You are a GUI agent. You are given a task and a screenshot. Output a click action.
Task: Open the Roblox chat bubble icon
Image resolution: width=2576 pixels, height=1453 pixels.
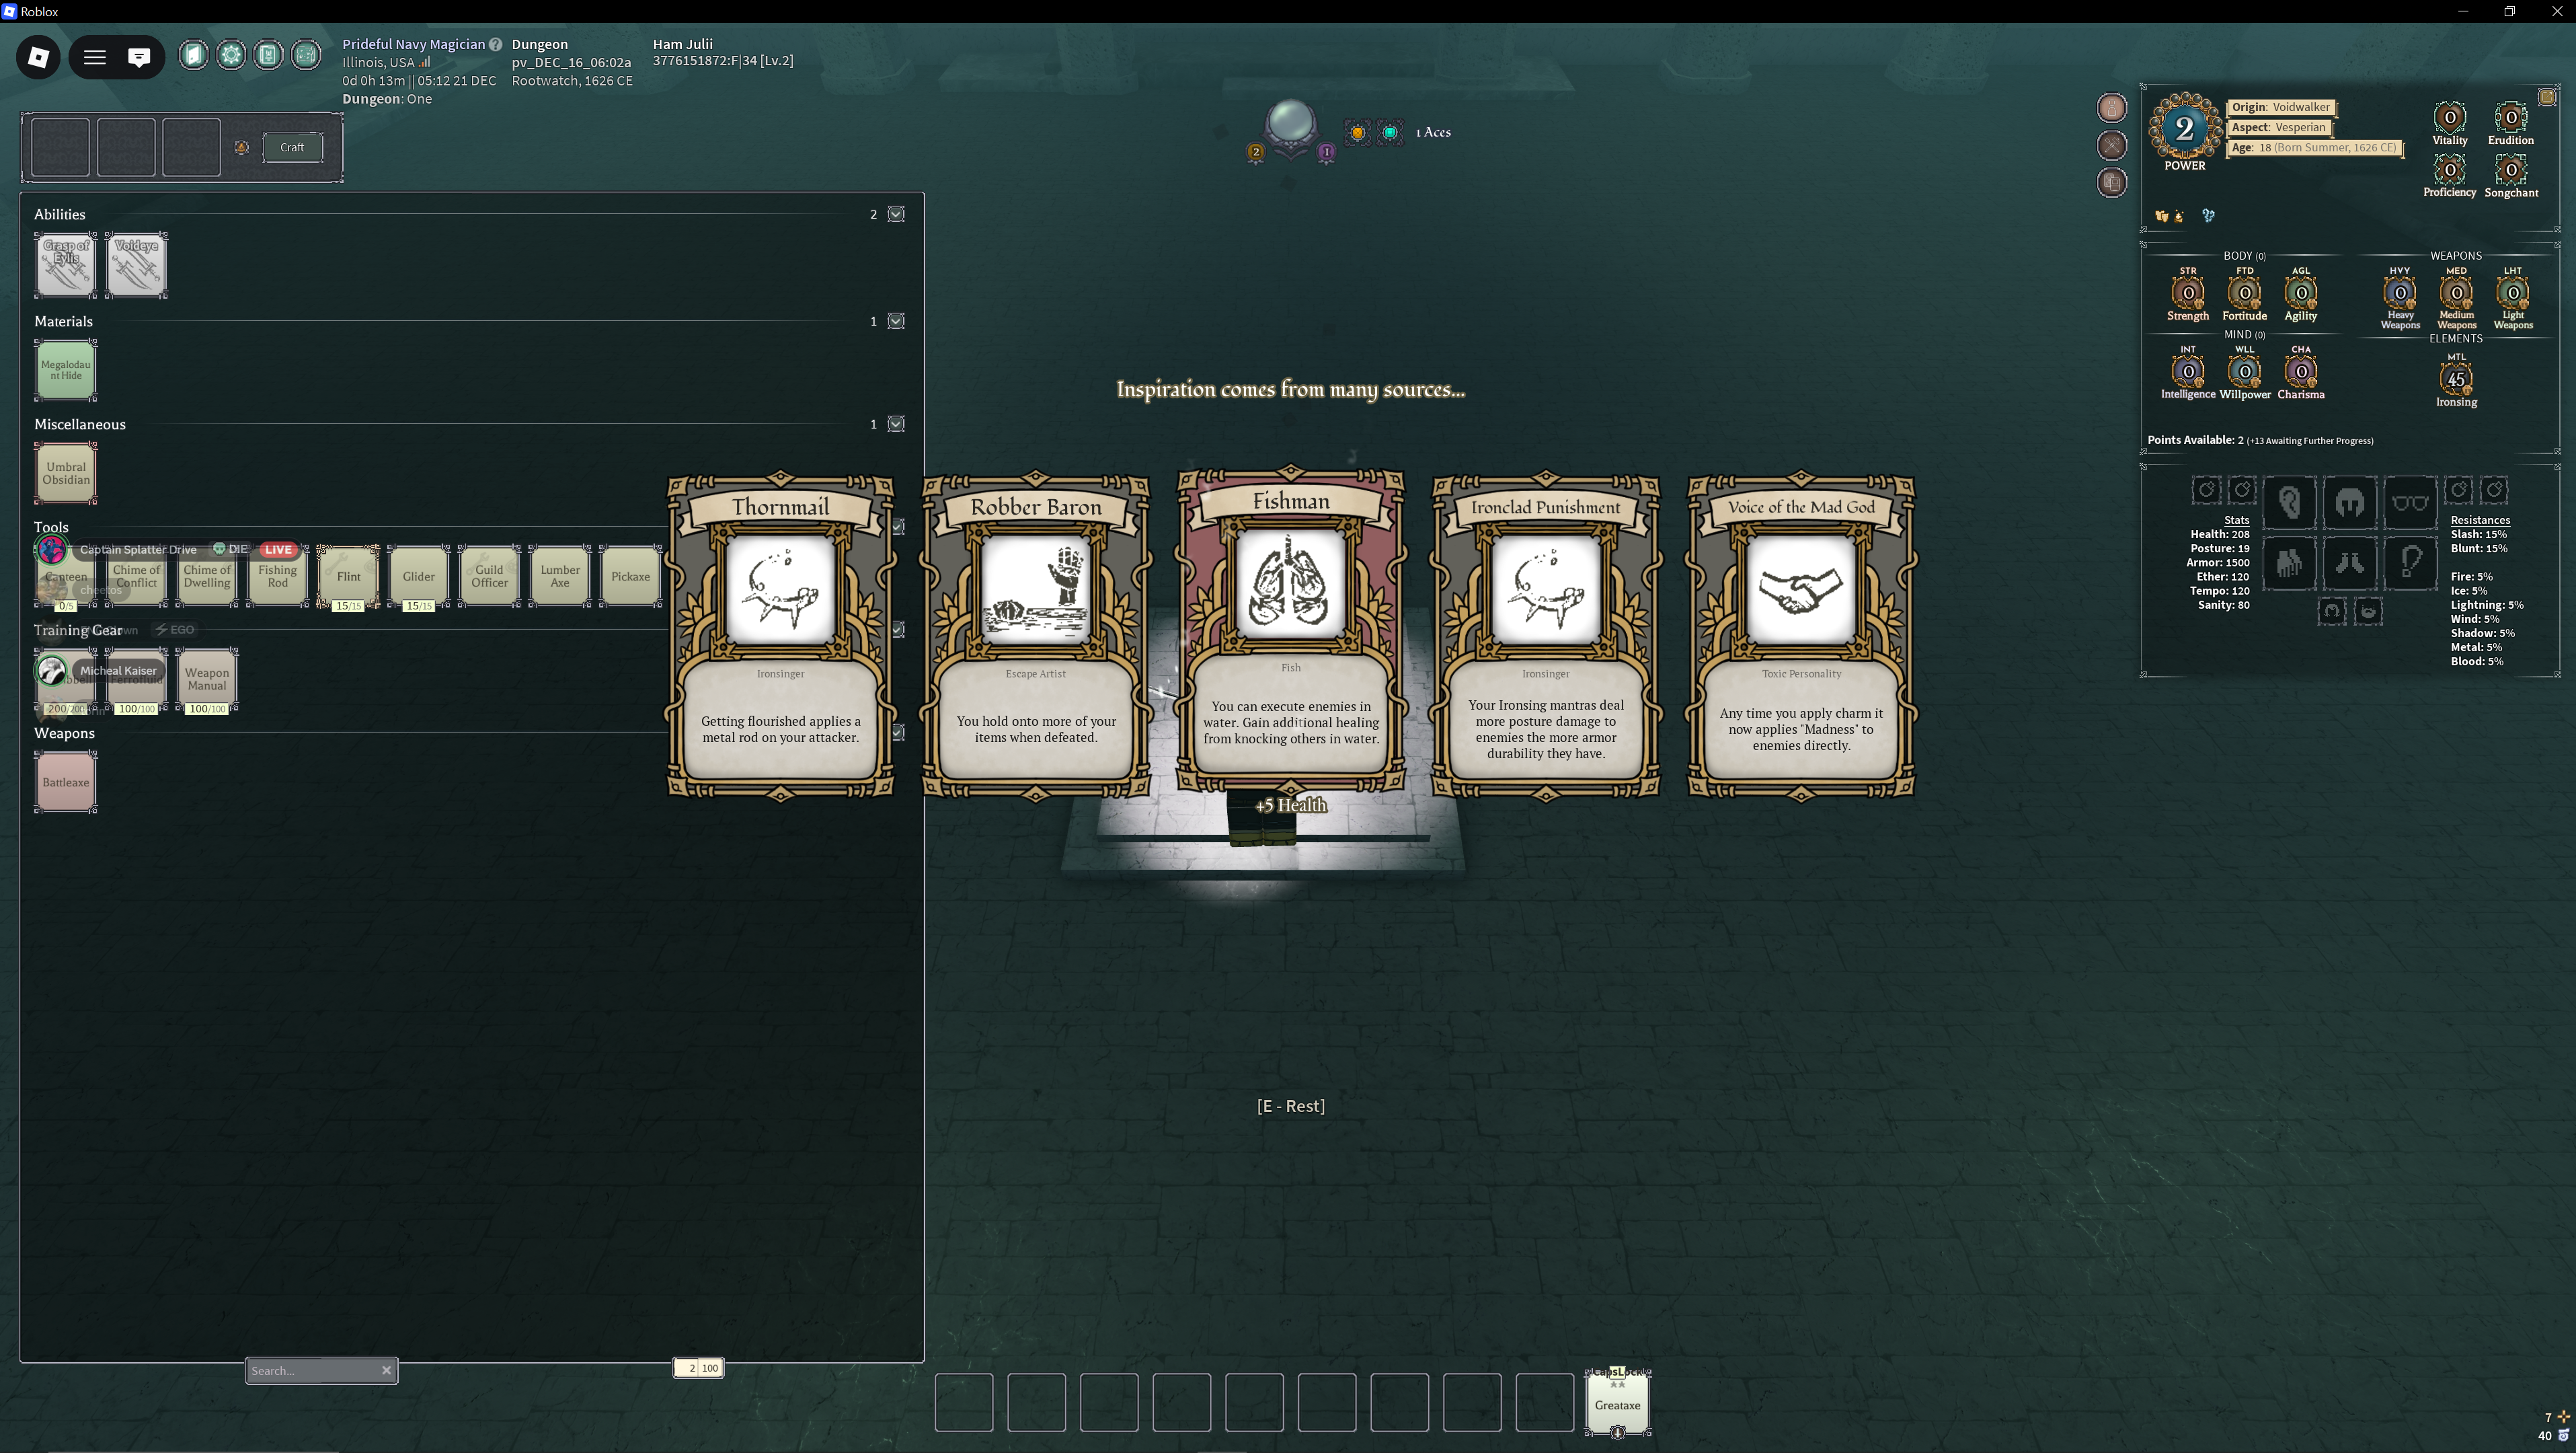[139, 57]
